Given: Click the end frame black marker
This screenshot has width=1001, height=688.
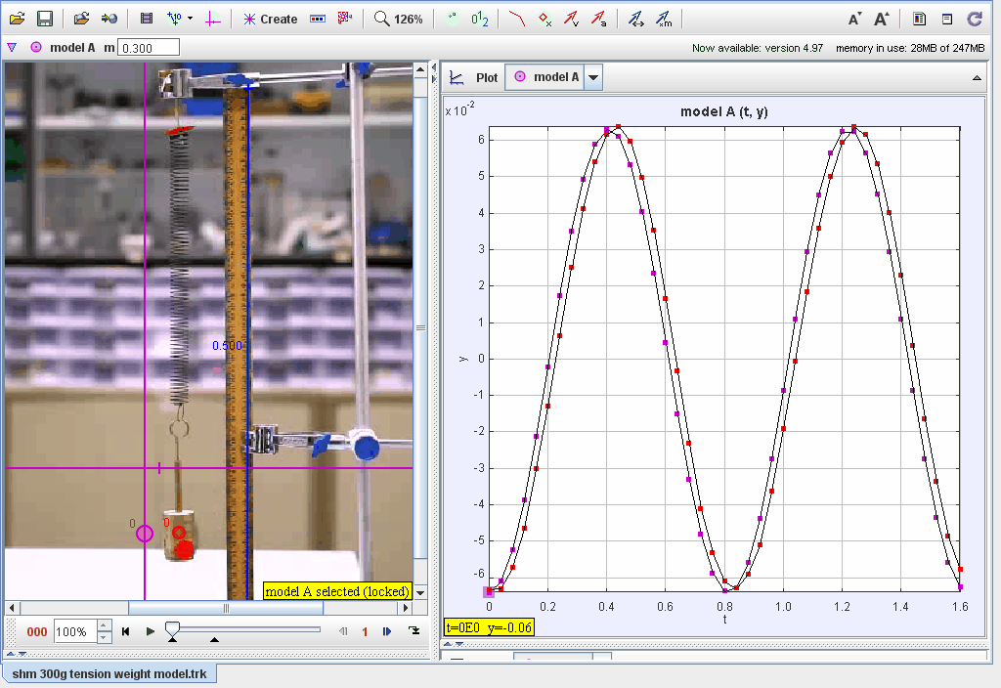Looking at the screenshot, I should coord(214,639).
